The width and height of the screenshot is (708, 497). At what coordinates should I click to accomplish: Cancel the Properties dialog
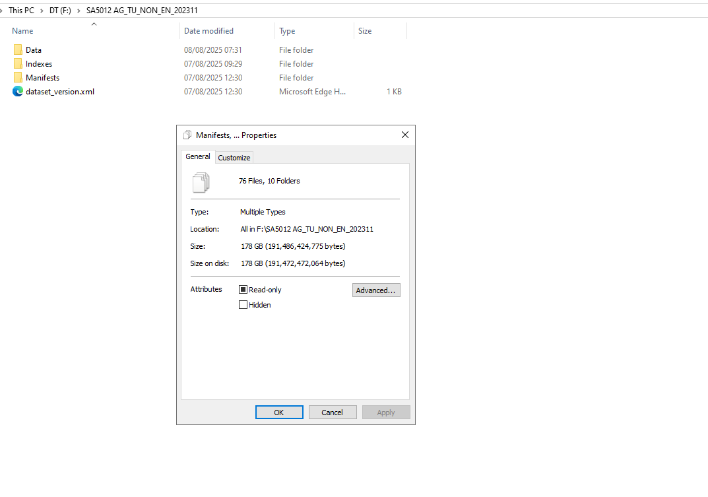click(333, 412)
